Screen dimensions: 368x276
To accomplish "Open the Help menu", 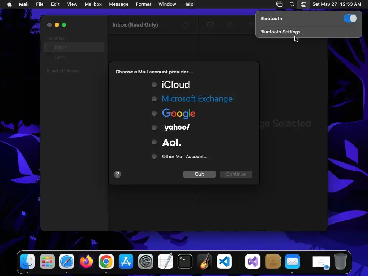I will [x=188, y=4].
